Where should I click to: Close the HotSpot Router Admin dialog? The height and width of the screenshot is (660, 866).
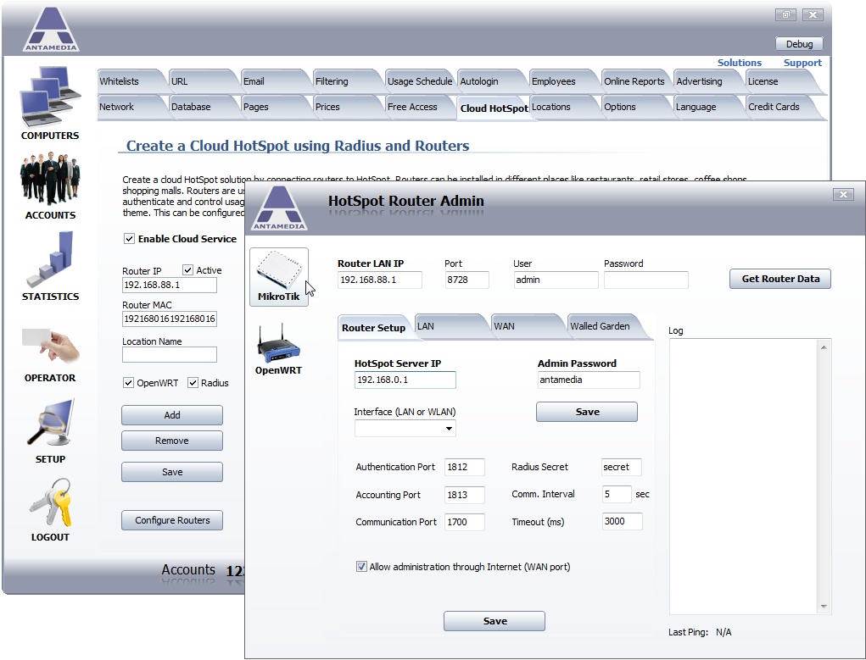pyautogui.click(x=843, y=194)
